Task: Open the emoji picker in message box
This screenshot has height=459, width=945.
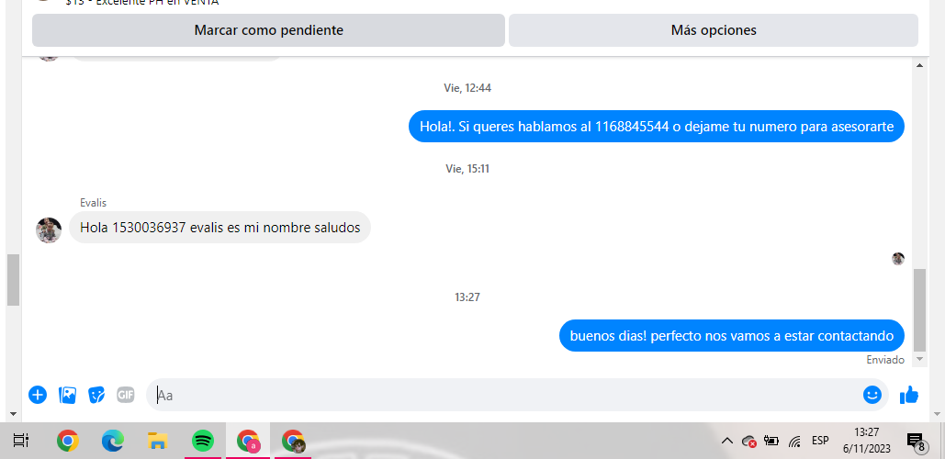Action: click(x=872, y=395)
